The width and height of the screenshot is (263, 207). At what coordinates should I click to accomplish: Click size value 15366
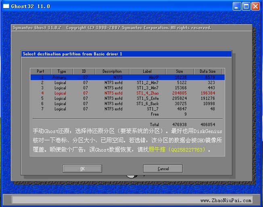[x=181, y=88]
